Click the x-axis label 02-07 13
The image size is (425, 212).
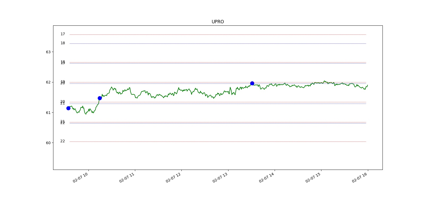[220, 177]
